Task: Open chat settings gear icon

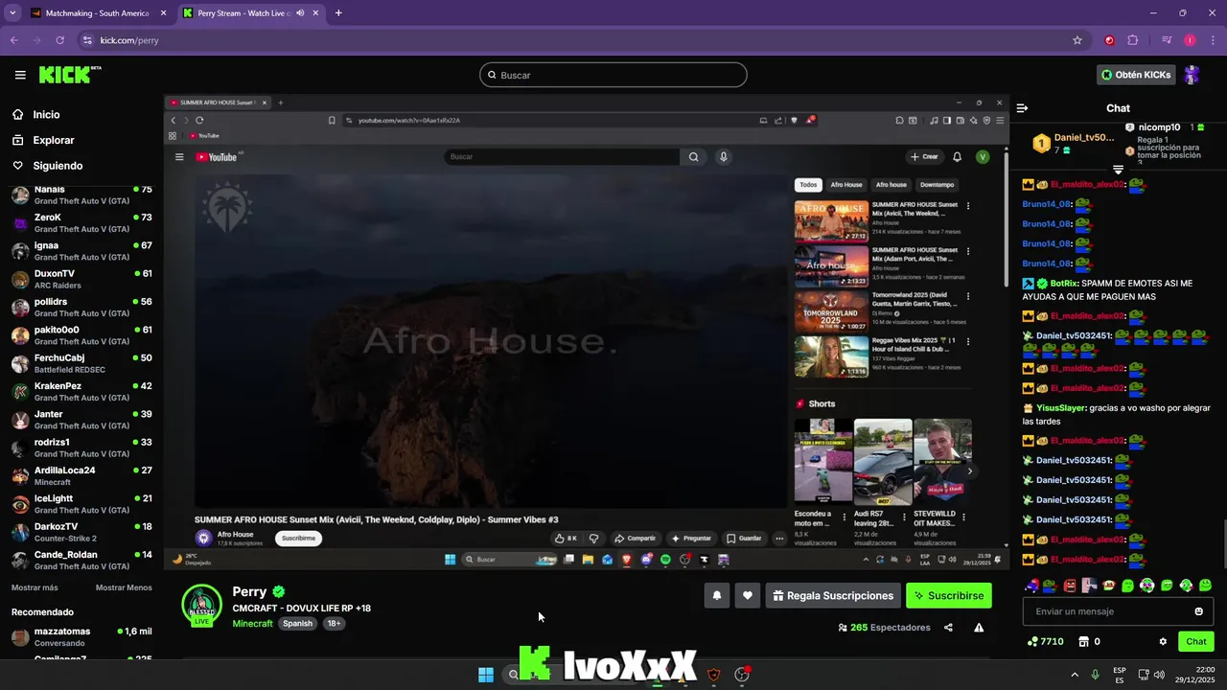Action: click(1163, 641)
